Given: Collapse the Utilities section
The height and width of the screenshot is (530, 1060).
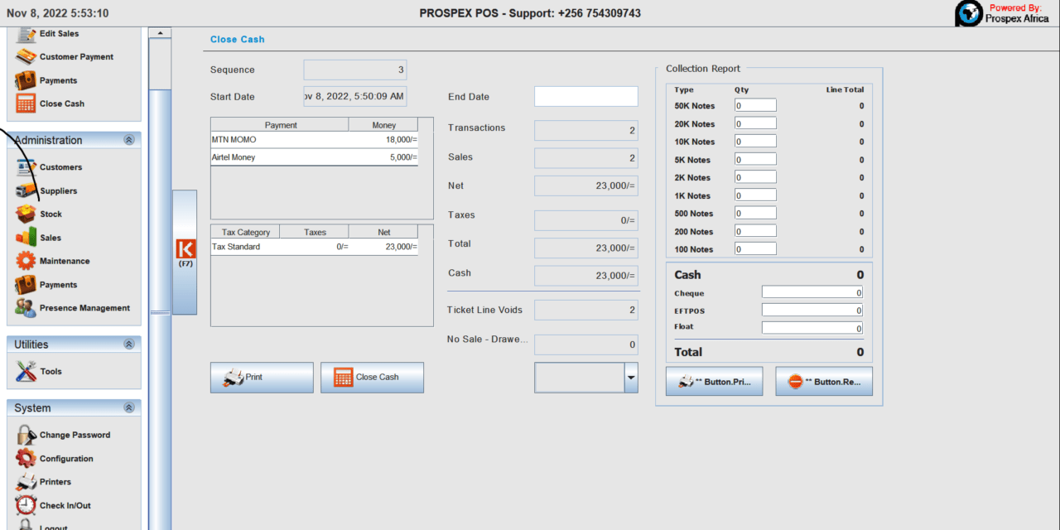Looking at the screenshot, I should click(x=128, y=344).
